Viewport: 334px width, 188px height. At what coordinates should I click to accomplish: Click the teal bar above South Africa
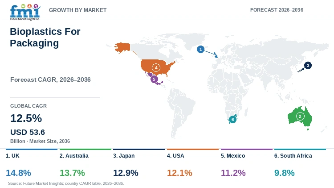300,149
